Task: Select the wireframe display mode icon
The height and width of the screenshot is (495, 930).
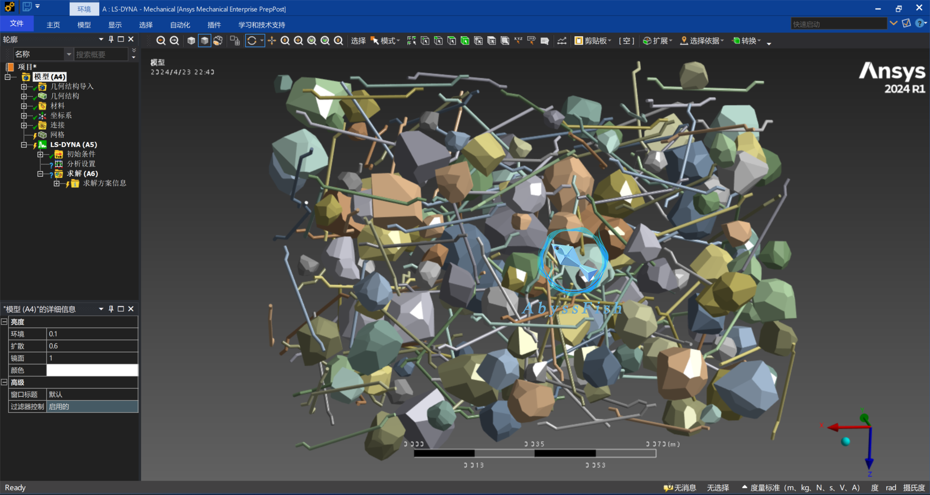Action: tap(191, 41)
